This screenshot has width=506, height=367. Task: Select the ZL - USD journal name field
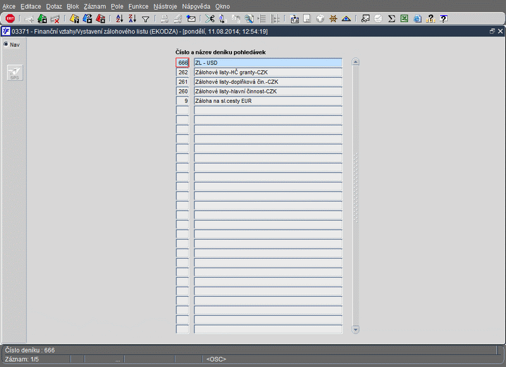[x=268, y=63]
